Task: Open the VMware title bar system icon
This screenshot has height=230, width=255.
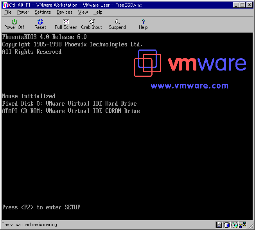Action: [x=5, y=5]
